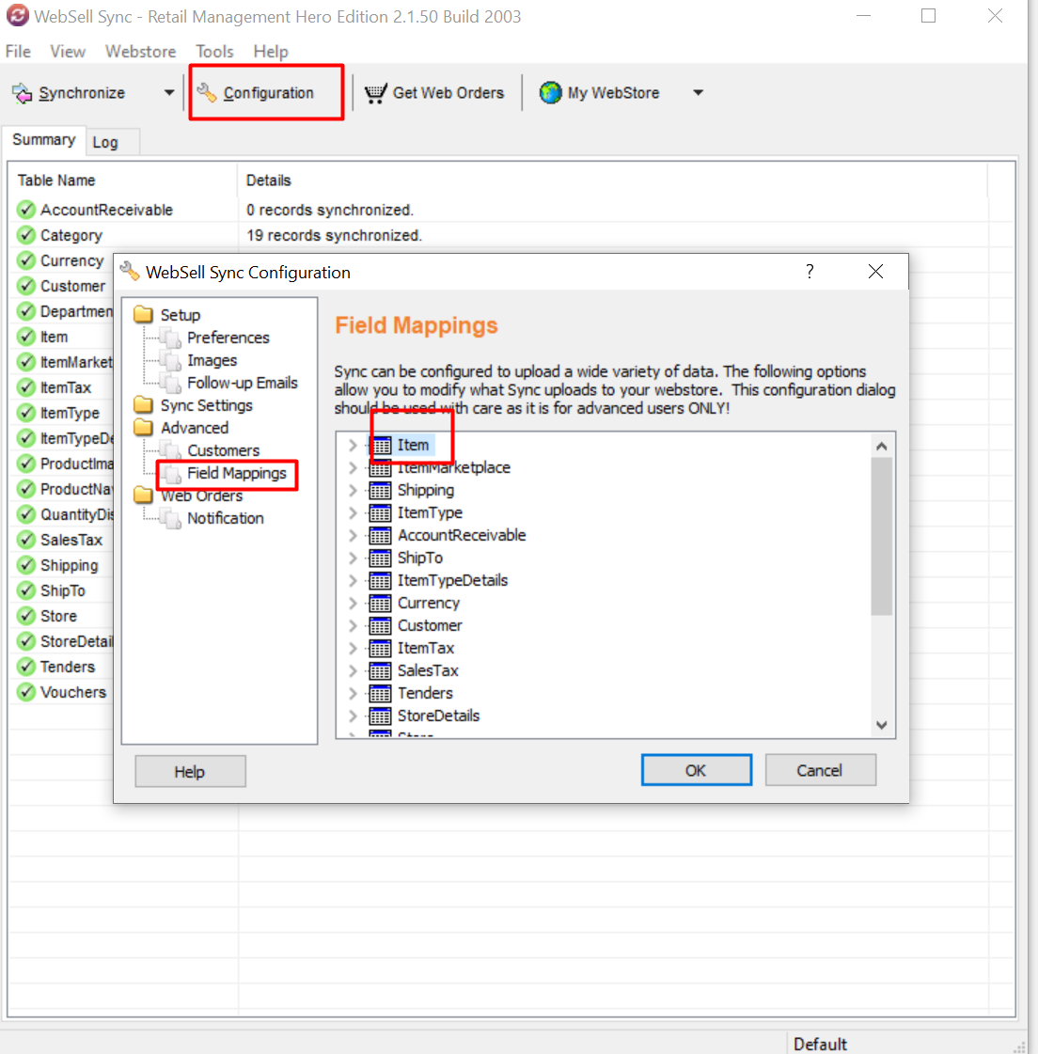This screenshot has height=1054, width=1038.
Task: Click the green check beside Vouchers
Action: point(26,692)
